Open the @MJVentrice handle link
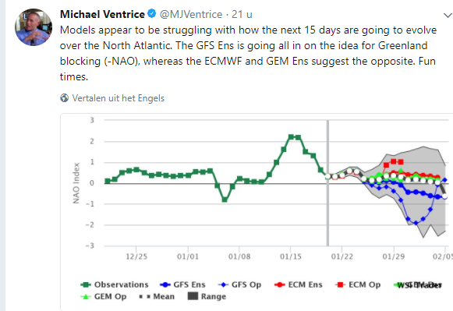453x311 pixels. coord(191,14)
